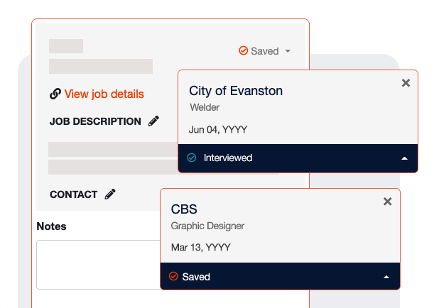The image size is (434, 308).
Task: Expand the Saved status arrow on CBS card
Action: tap(386, 277)
